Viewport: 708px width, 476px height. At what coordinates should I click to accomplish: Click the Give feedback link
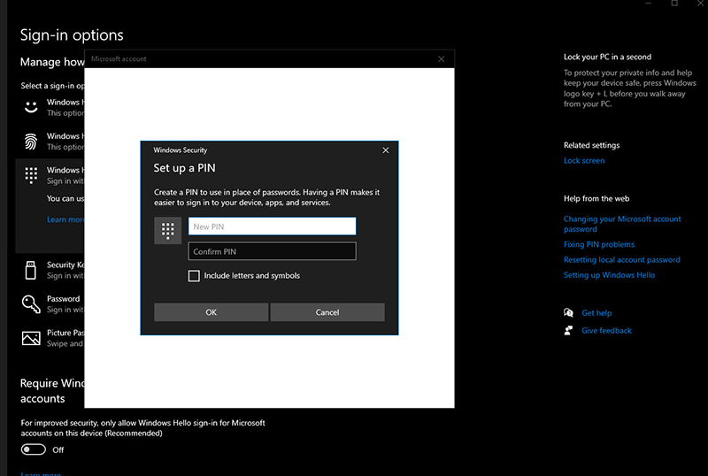[x=606, y=331]
